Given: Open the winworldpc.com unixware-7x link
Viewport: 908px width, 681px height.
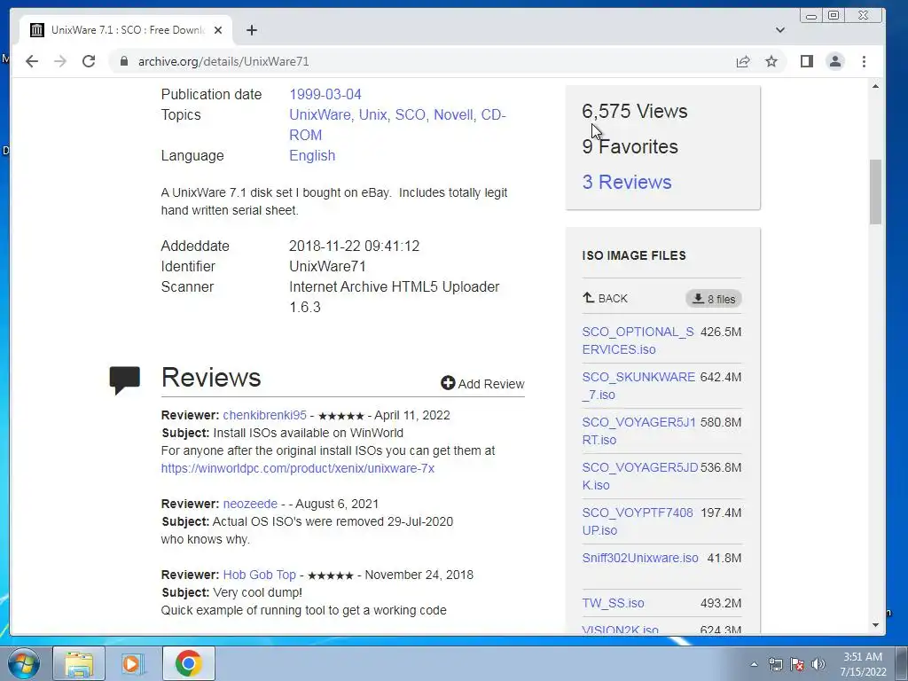Looking at the screenshot, I should pyautogui.click(x=298, y=468).
